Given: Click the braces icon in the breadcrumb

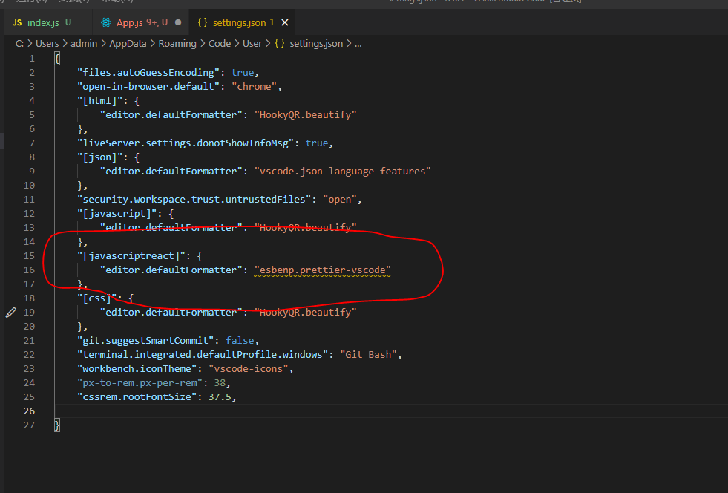Looking at the screenshot, I should (280, 43).
